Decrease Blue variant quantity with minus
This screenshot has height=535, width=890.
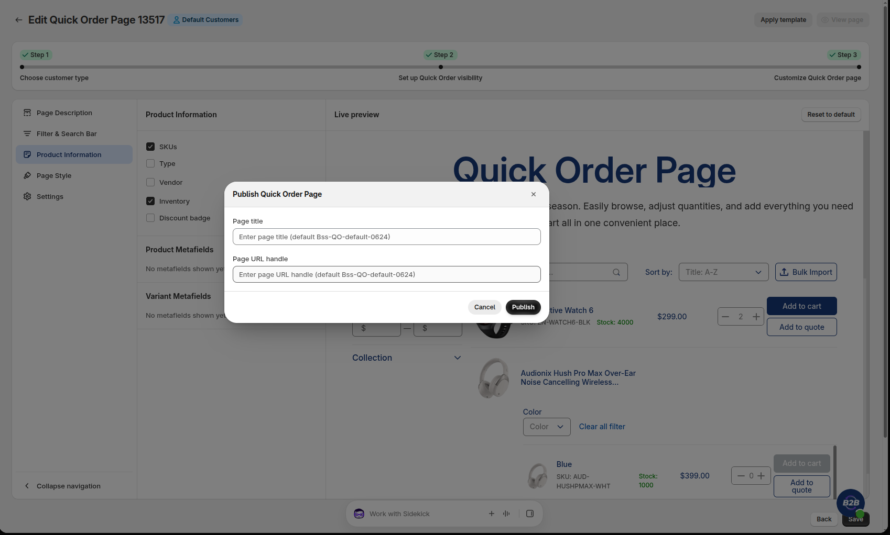(741, 476)
